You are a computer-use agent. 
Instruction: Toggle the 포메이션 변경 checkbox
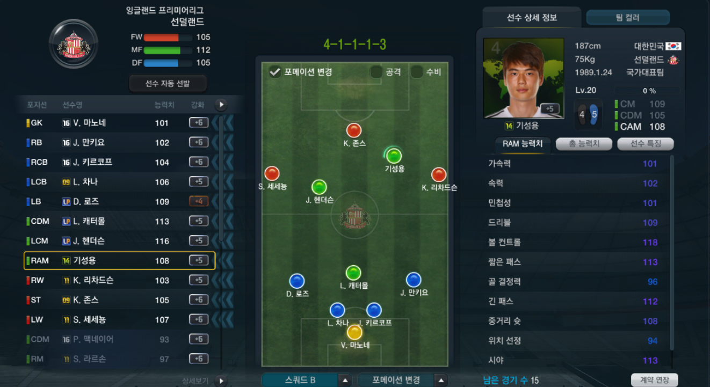tap(275, 71)
